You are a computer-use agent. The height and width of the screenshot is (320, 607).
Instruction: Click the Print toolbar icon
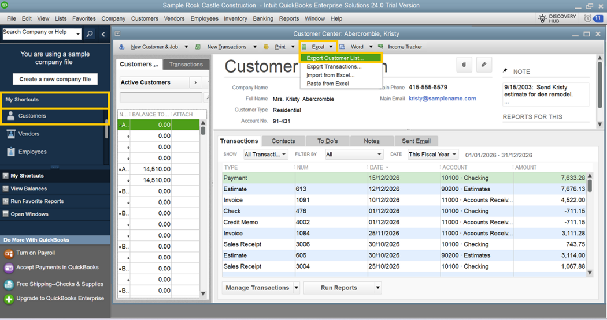[x=266, y=47]
